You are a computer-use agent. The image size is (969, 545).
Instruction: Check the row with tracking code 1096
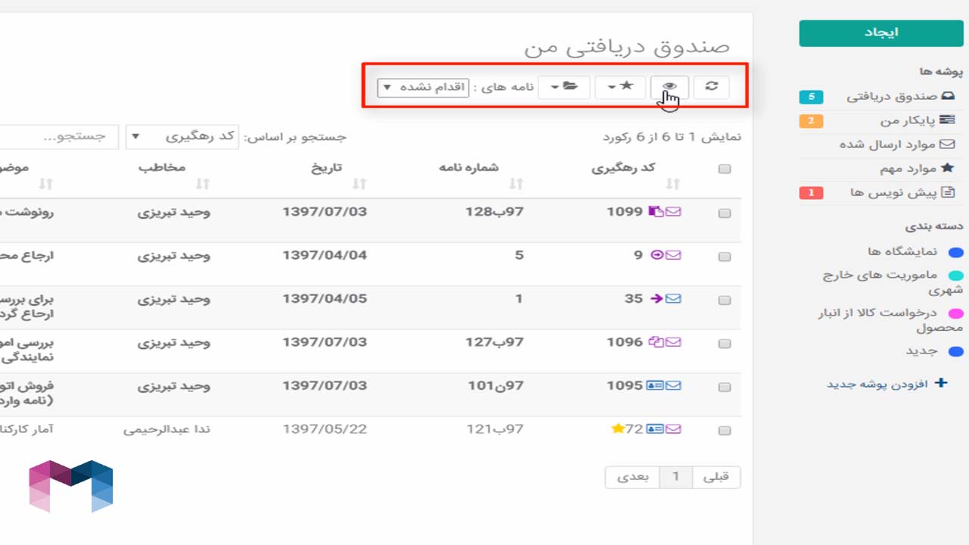coord(724,344)
